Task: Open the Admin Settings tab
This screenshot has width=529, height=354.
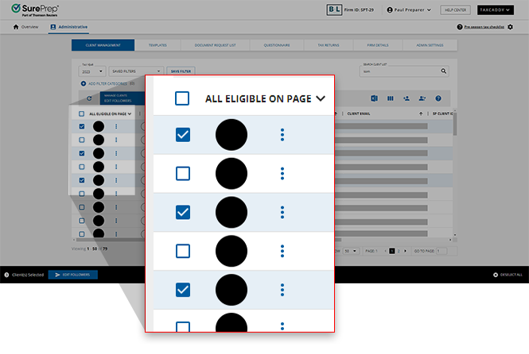Action: 430,45
